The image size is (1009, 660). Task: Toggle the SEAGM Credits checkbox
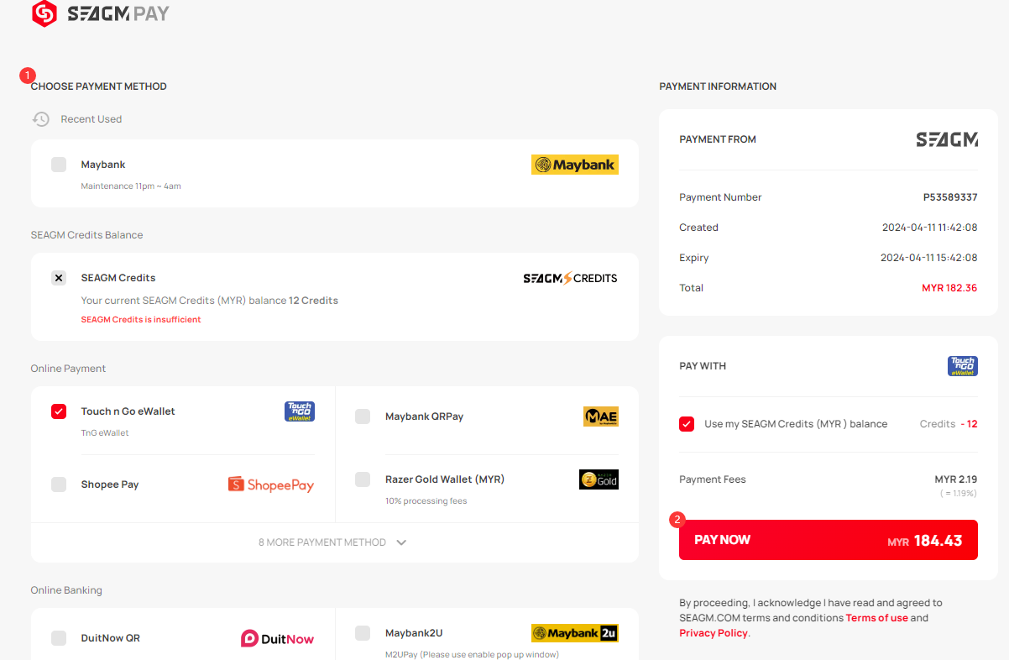59,278
